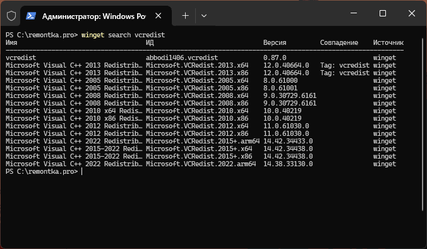Click the vertical scrollbar of the terminal

(x=423, y=124)
